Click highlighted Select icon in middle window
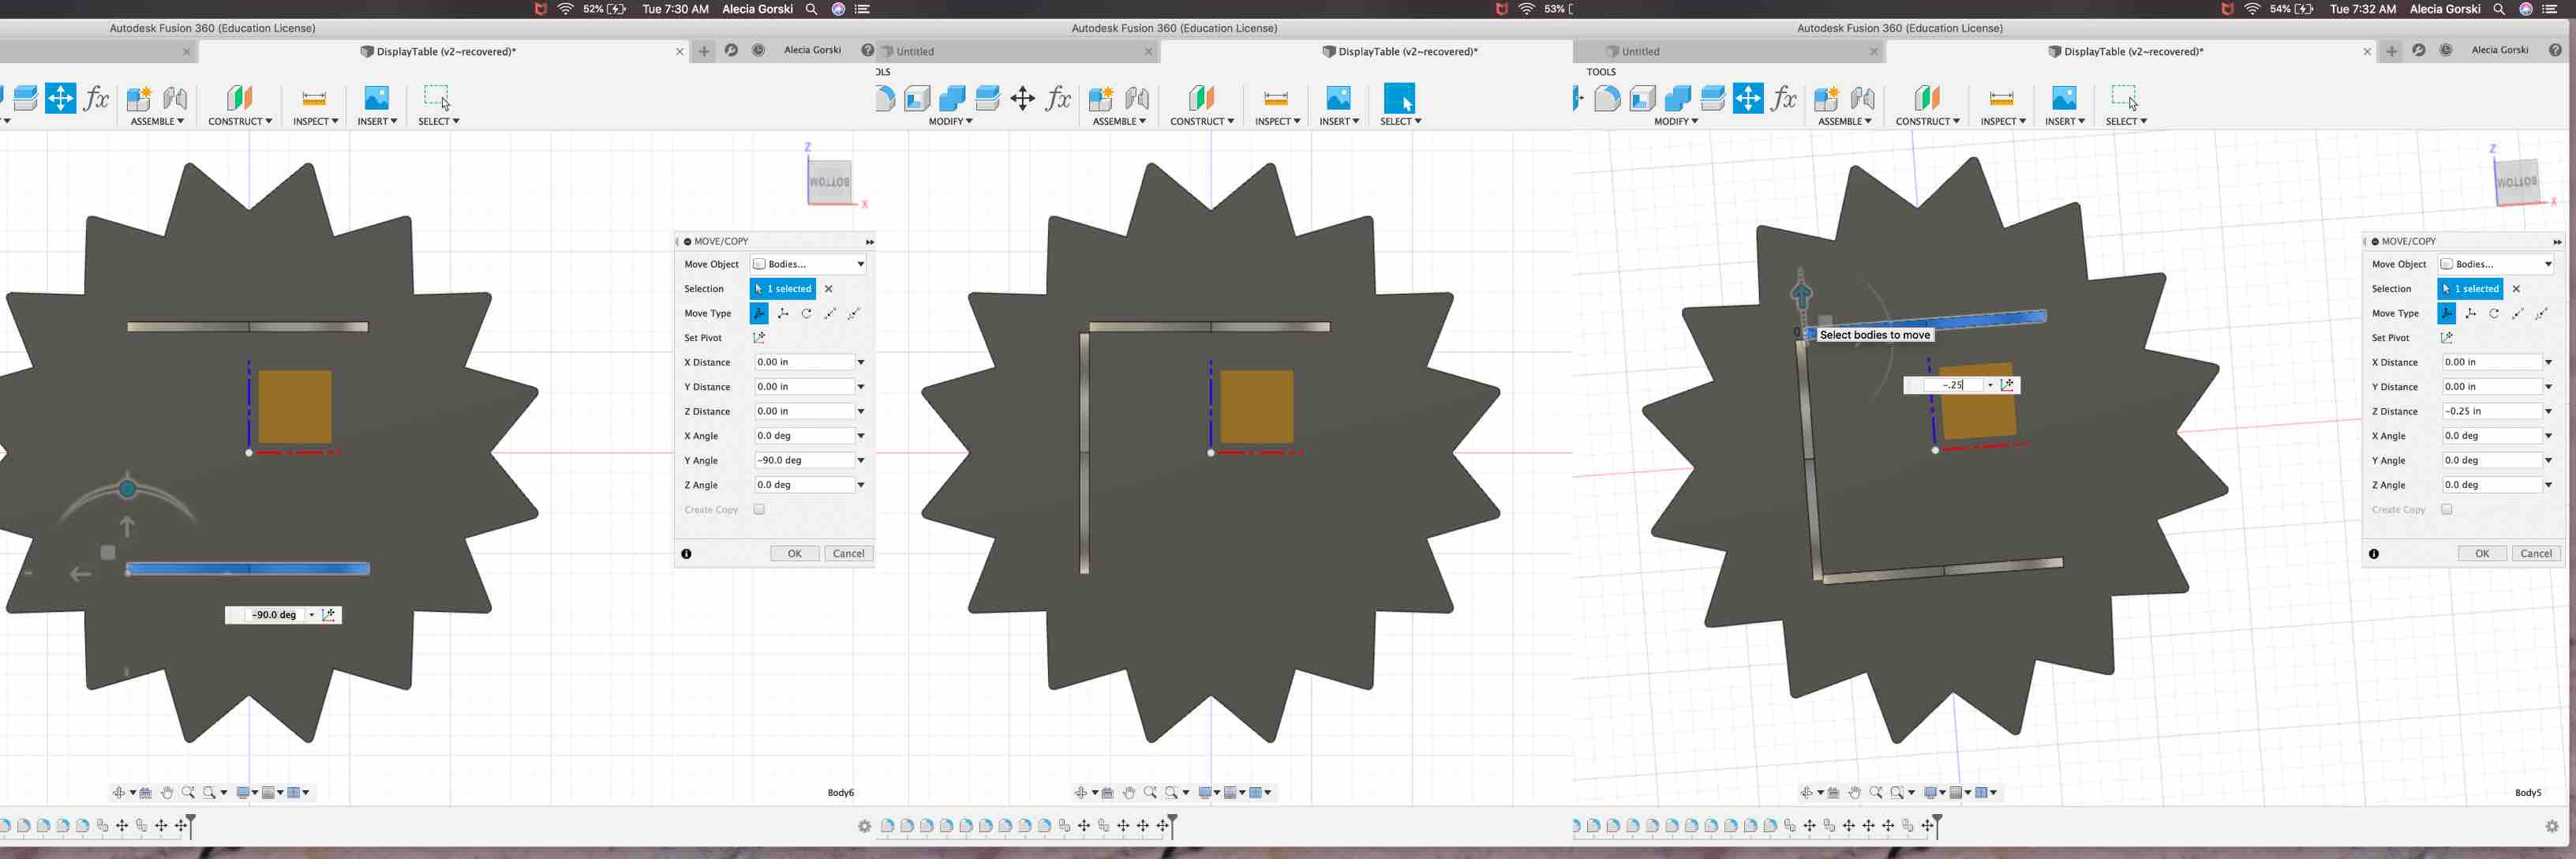Image resolution: width=2576 pixels, height=859 pixels. [x=1399, y=98]
